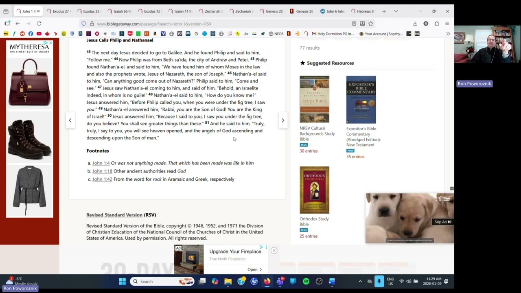Open File Explorer from the taskbar
Viewport: 521px width, 293px height.
[x=228, y=282]
